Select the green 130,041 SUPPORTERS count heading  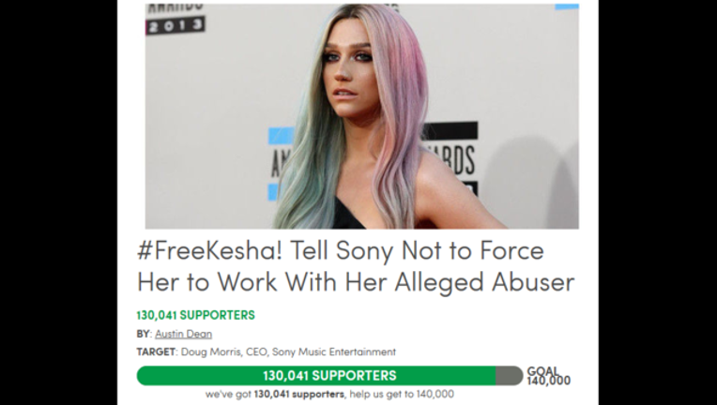(196, 315)
